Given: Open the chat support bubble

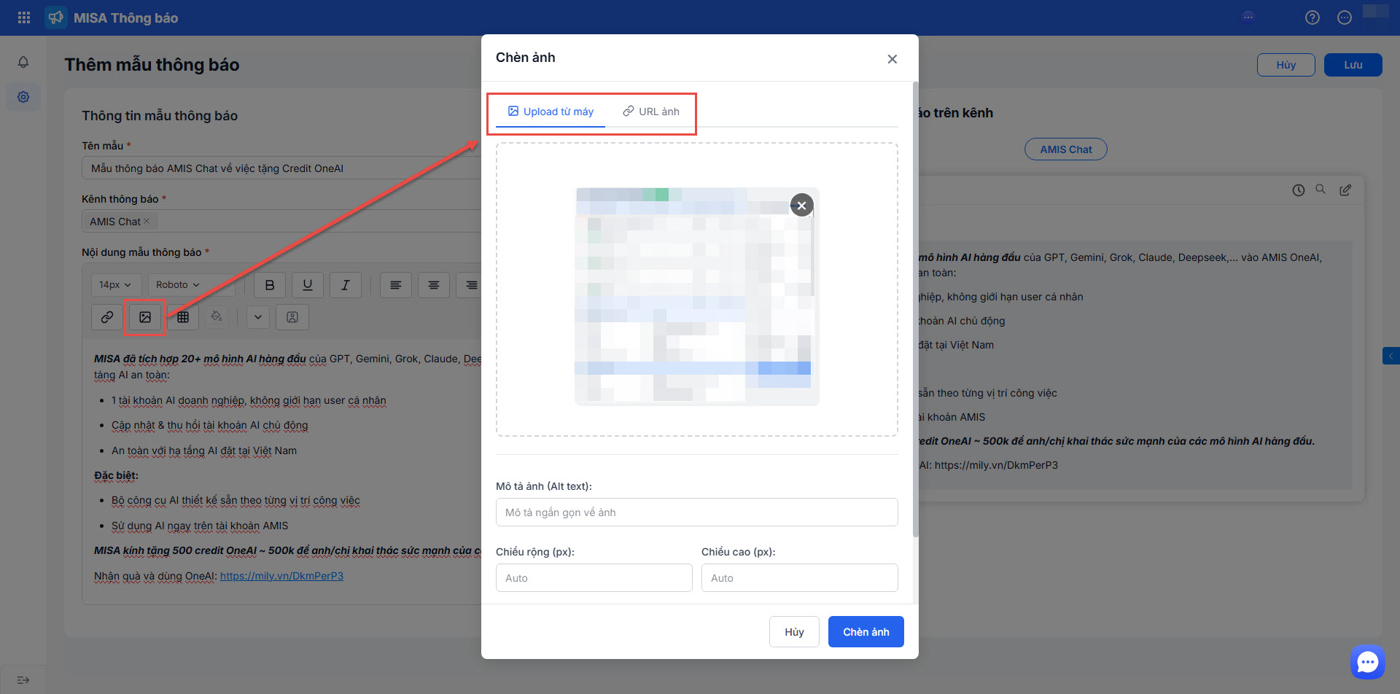Looking at the screenshot, I should pos(1367,662).
